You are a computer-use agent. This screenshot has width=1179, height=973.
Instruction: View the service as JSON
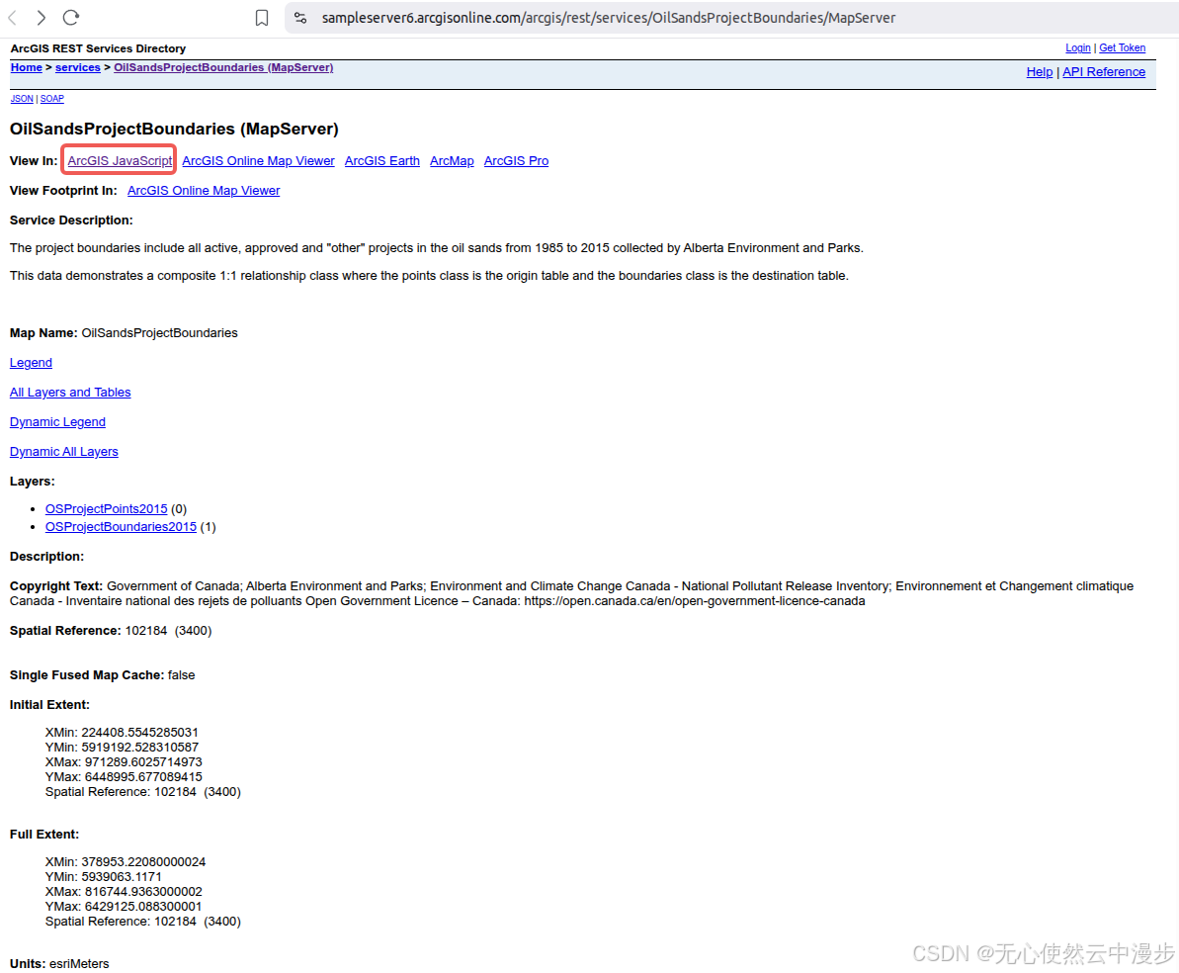(x=22, y=99)
